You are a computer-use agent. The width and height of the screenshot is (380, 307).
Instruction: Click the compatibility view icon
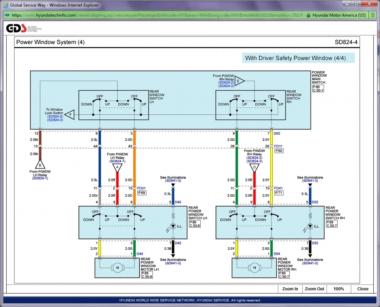(x=373, y=15)
